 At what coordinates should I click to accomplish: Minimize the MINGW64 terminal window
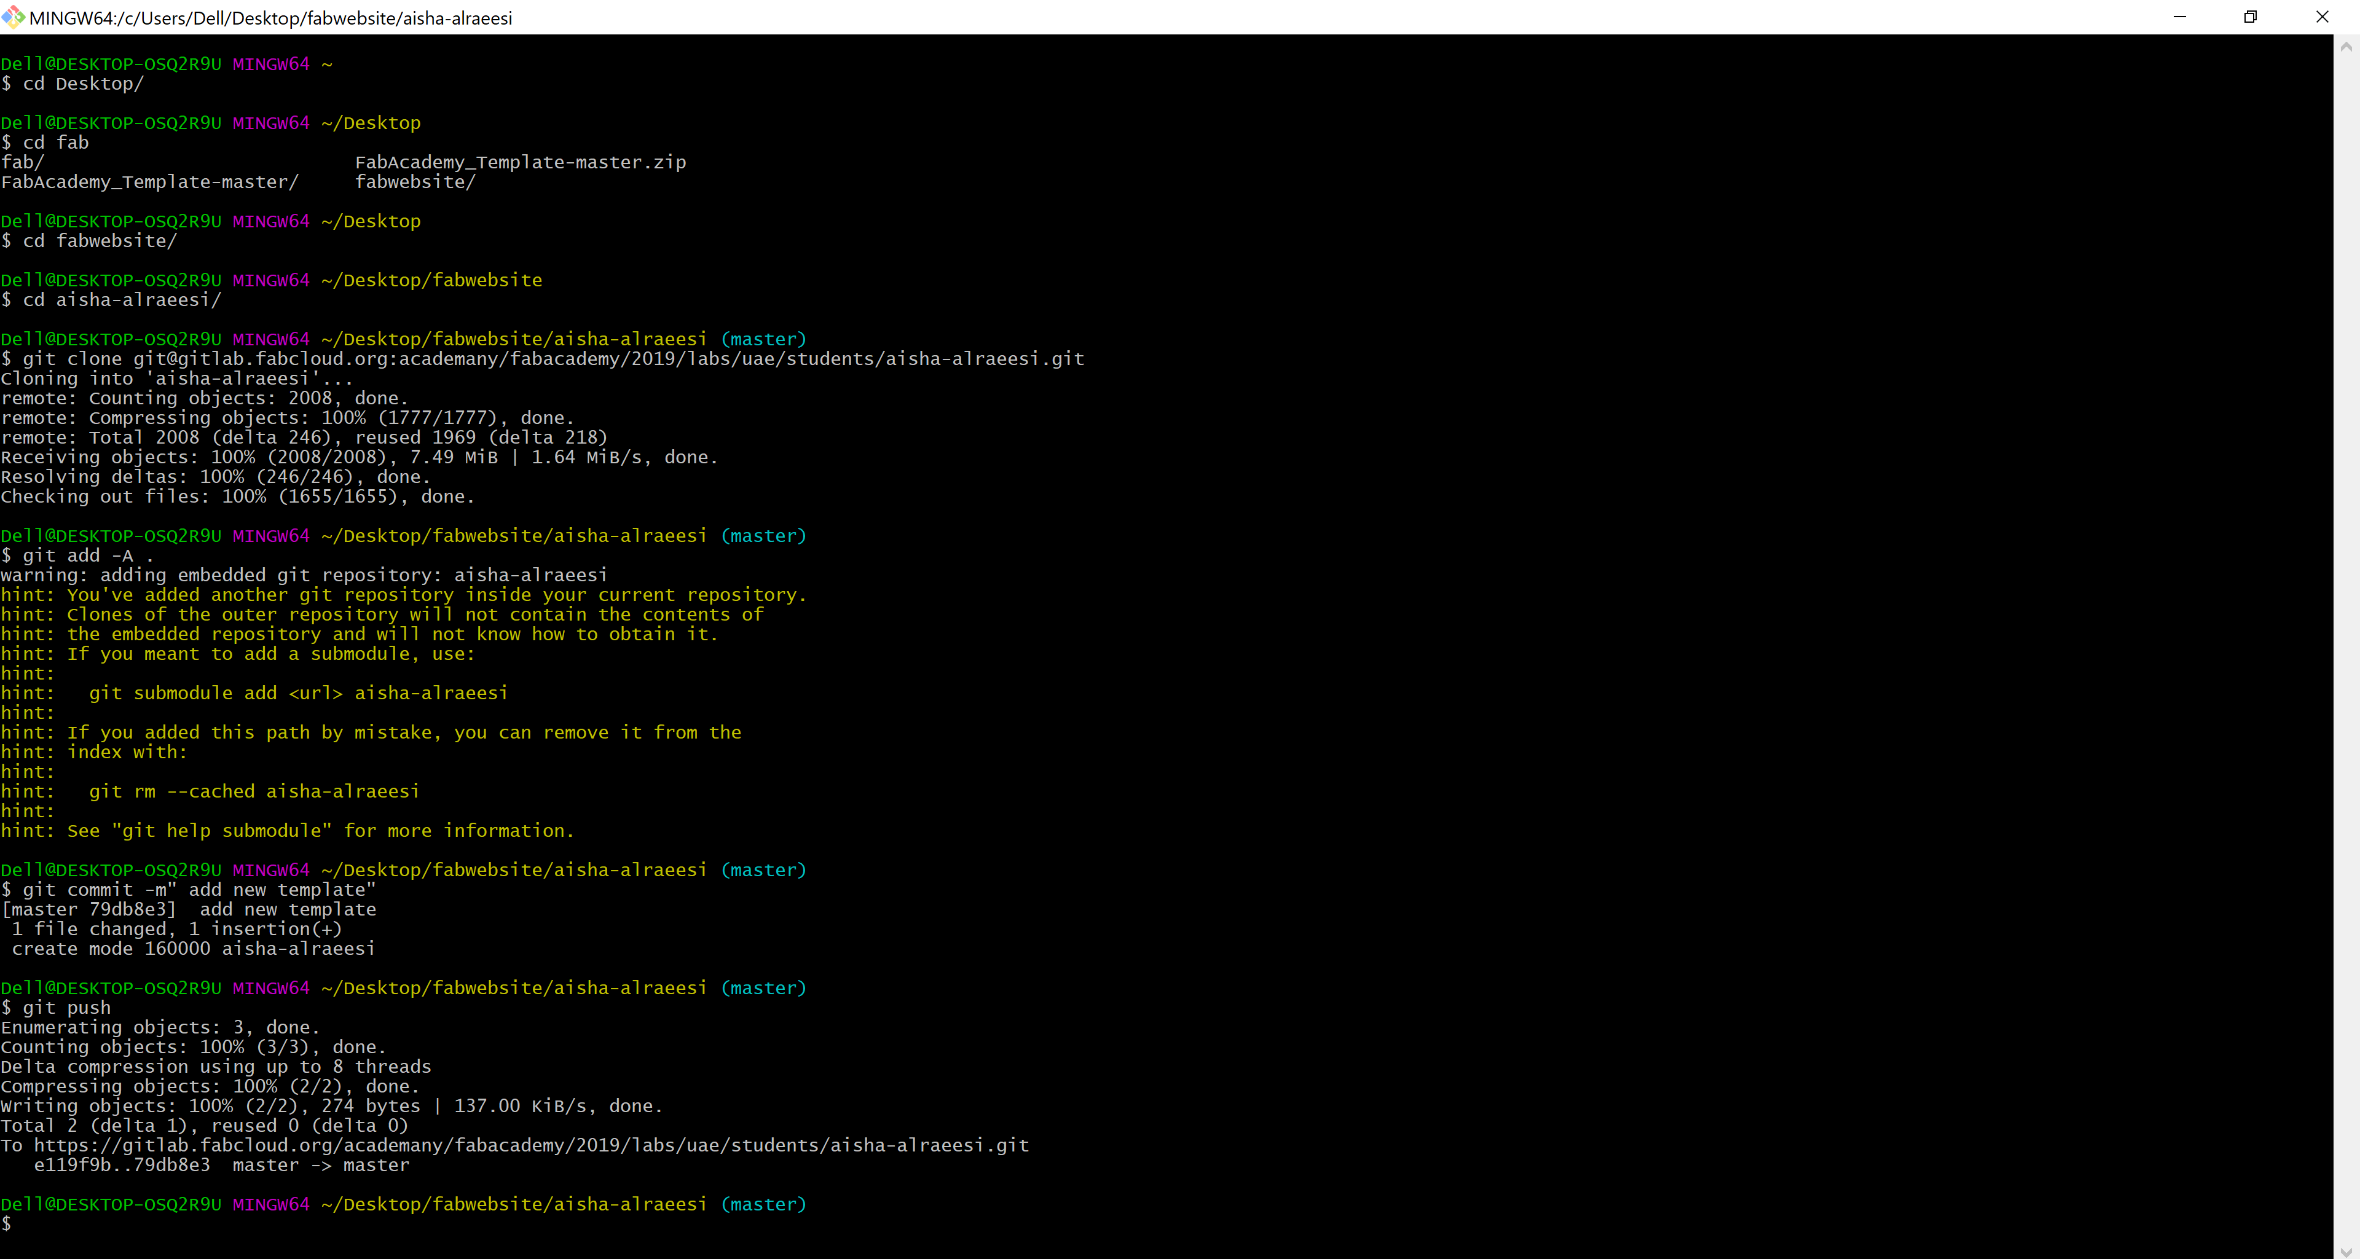[2179, 17]
